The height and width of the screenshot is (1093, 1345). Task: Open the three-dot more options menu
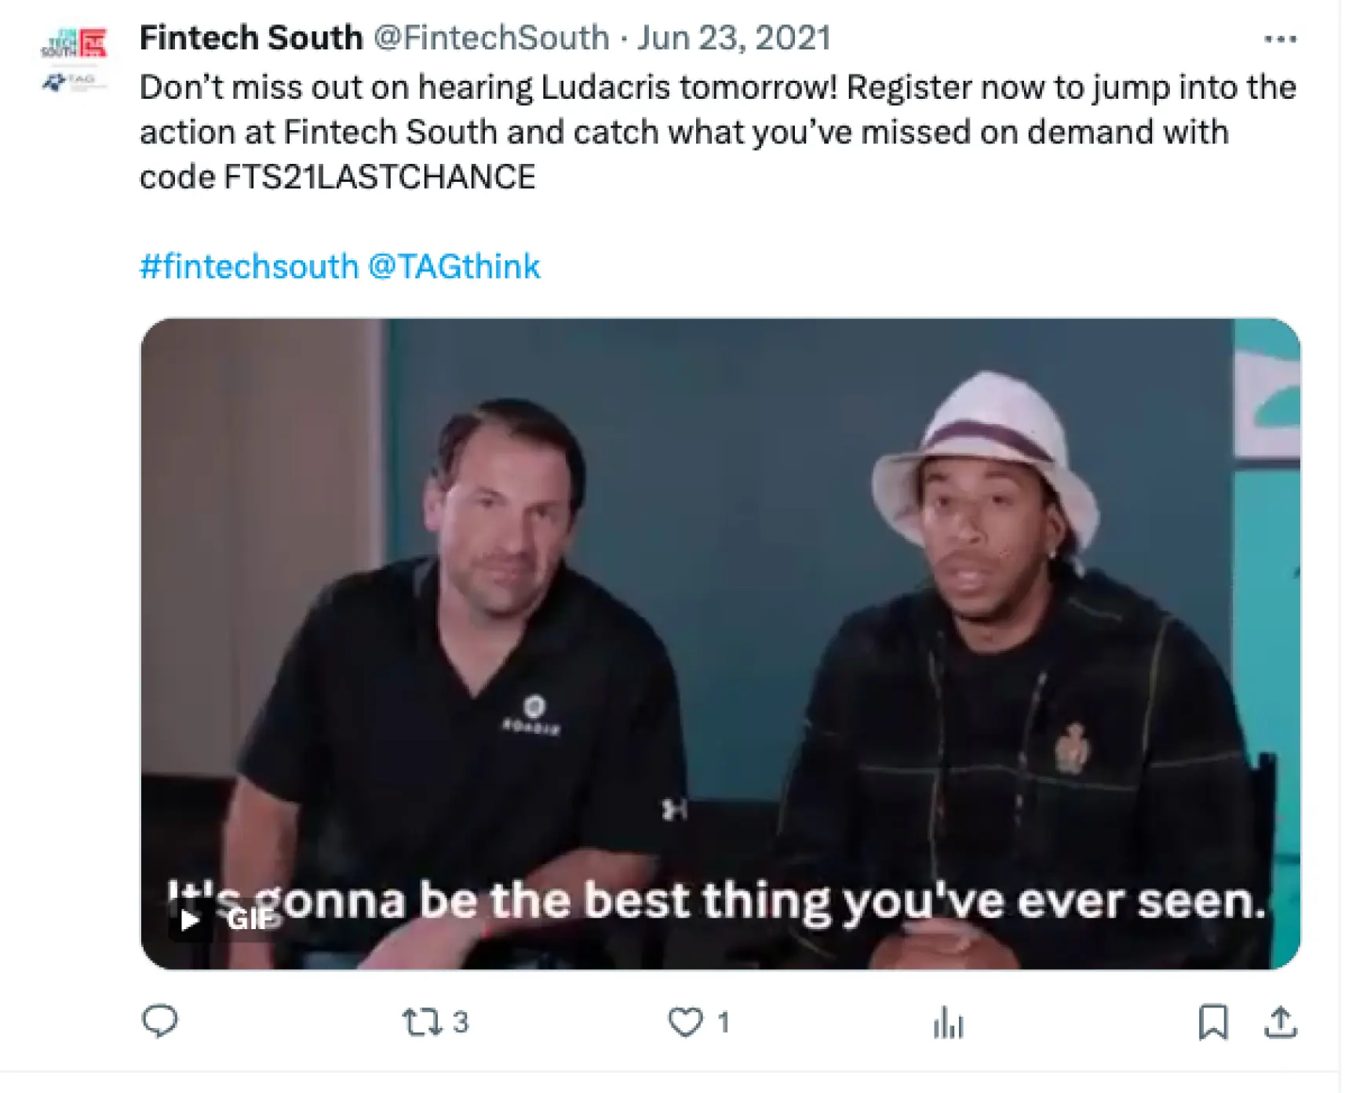coord(1281,38)
